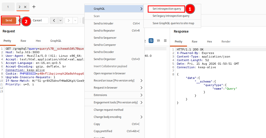
Task: Expand Change body encoding submenu
Action: click(x=142, y=117)
